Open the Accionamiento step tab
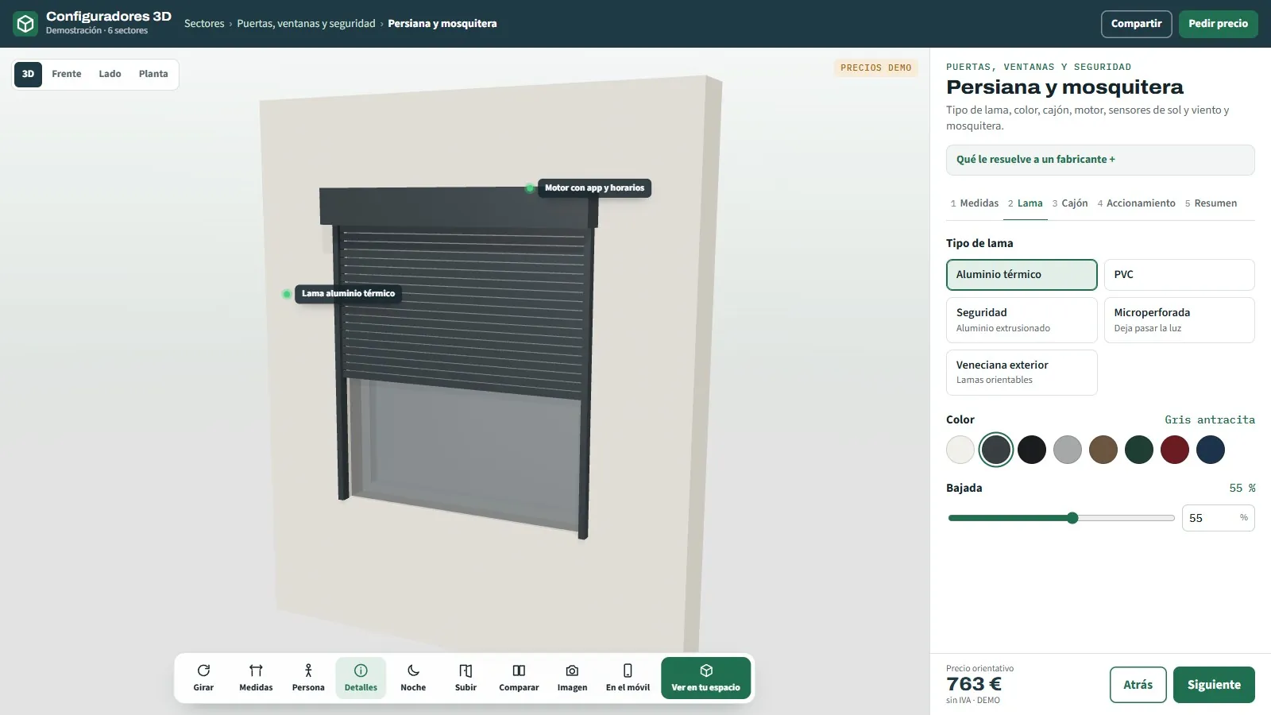Image resolution: width=1271 pixels, height=715 pixels. [1137, 203]
